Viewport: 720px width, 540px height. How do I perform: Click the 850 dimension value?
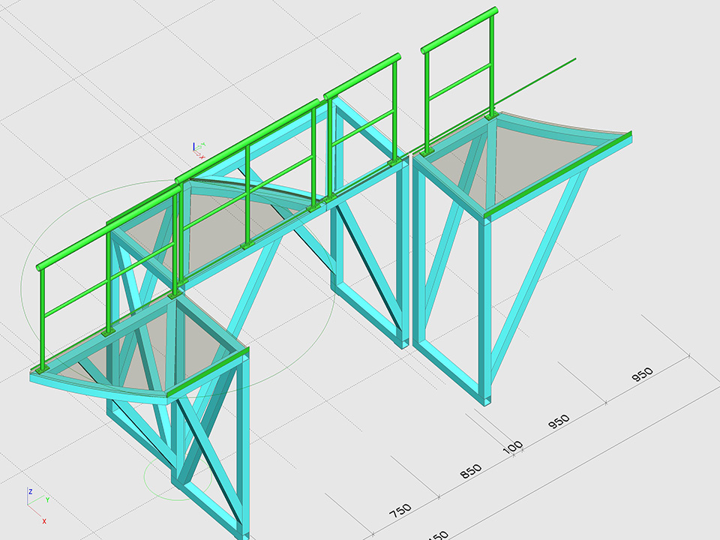pyautogui.click(x=471, y=471)
